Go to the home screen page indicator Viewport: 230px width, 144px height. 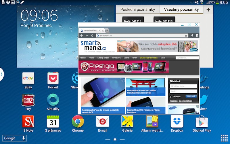click(x=115, y=139)
